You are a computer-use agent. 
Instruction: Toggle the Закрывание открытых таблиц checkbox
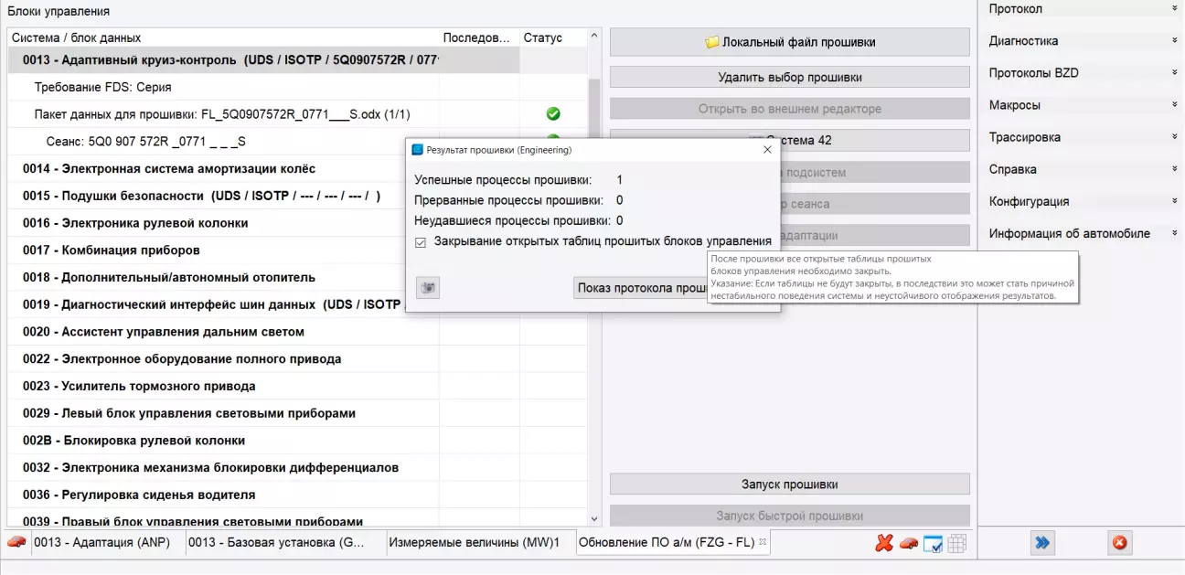(x=421, y=241)
